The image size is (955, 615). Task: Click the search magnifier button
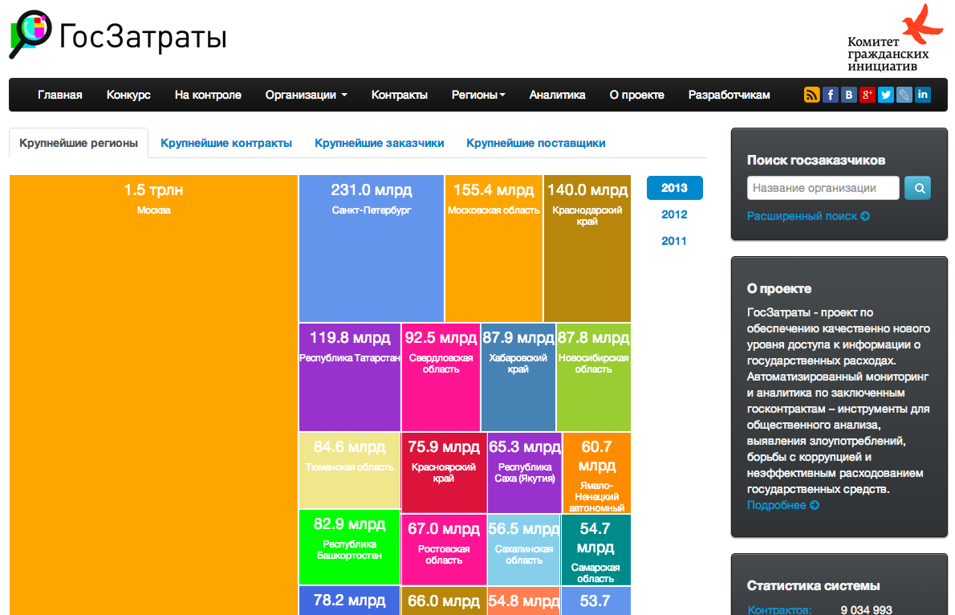click(x=917, y=187)
